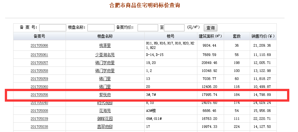Open the 御晖花园 property link
Screen dimensions: 298x132
point(105,119)
